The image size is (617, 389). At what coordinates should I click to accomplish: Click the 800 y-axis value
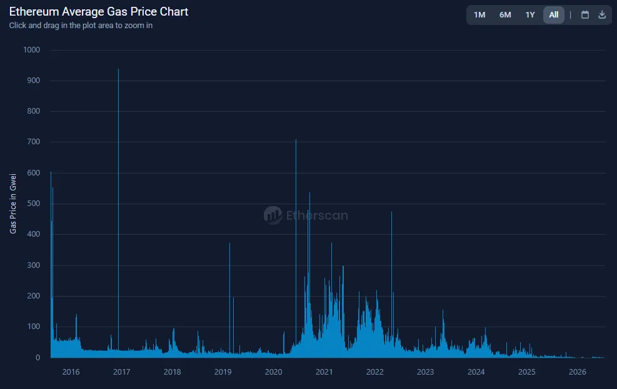tap(34, 111)
